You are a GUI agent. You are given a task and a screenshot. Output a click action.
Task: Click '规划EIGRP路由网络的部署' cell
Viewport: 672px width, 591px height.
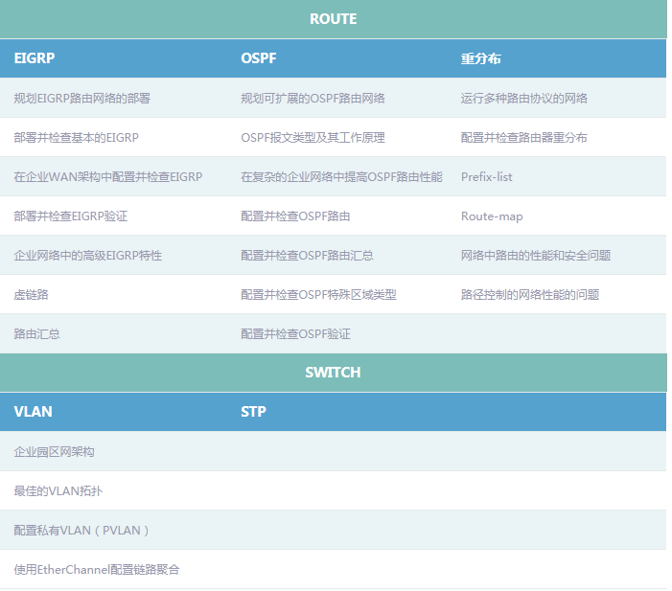tap(81, 98)
